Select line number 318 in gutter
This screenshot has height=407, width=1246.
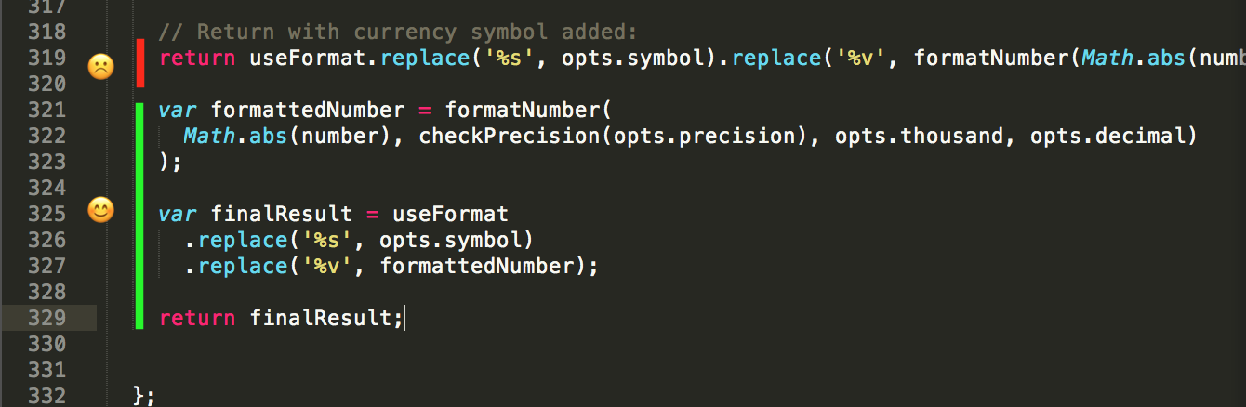(x=46, y=32)
